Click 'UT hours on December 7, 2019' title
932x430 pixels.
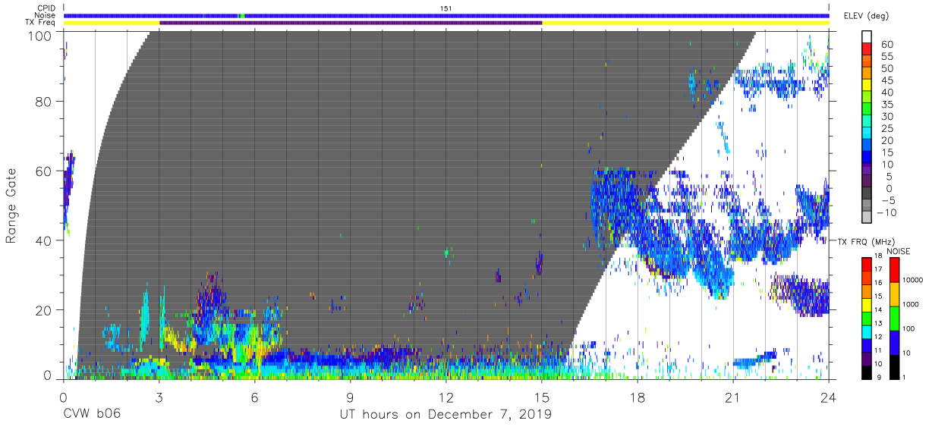coord(445,415)
